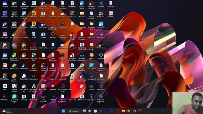Viewport: 203px width, 114px height.
Task: Open the C64.emu desktop shortcut
Action: [x=5, y=4]
